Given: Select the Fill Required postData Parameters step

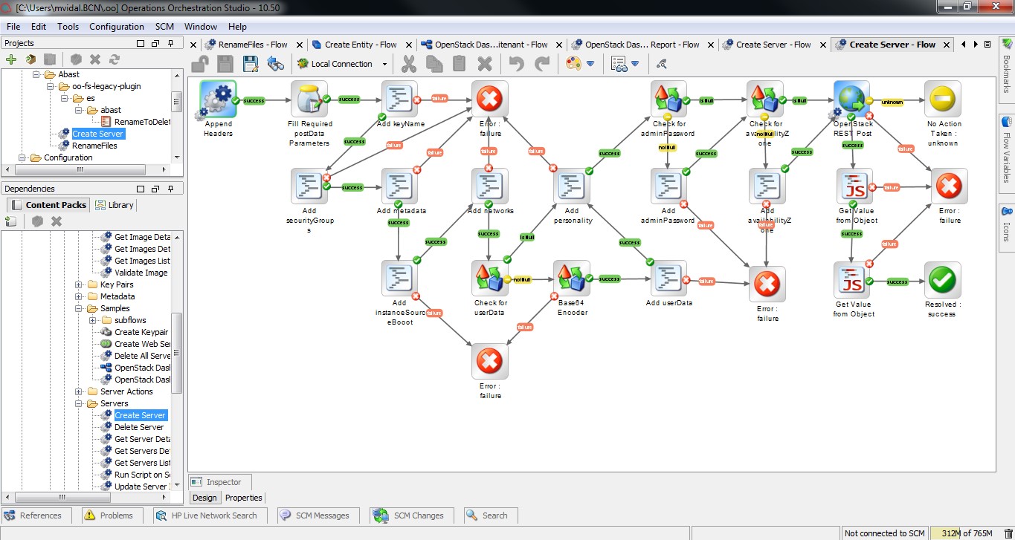Looking at the screenshot, I should pos(309,100).
